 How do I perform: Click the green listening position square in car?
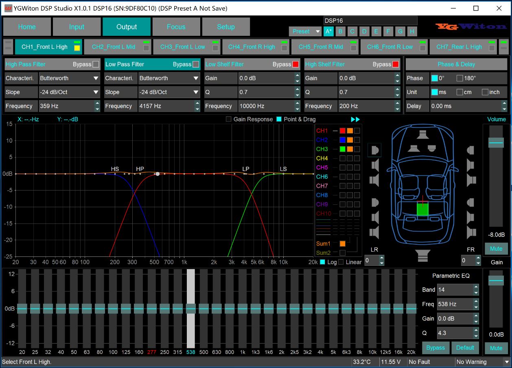[x=423, y=209]
